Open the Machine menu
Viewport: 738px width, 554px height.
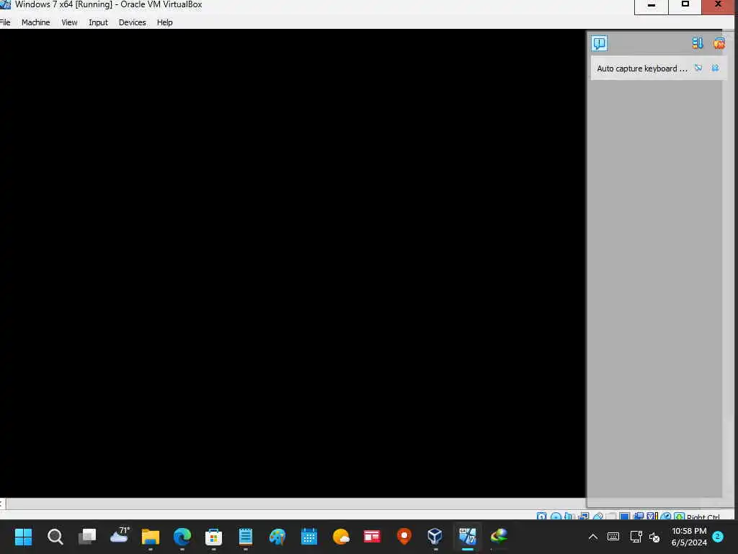(x=36, y=22)
